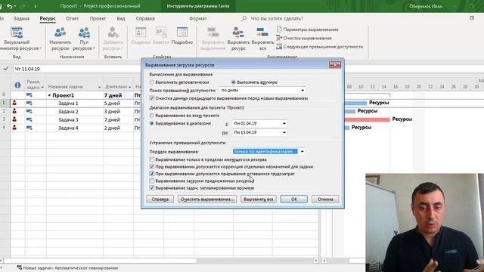Open task name column filter arrow

point(99,88)
